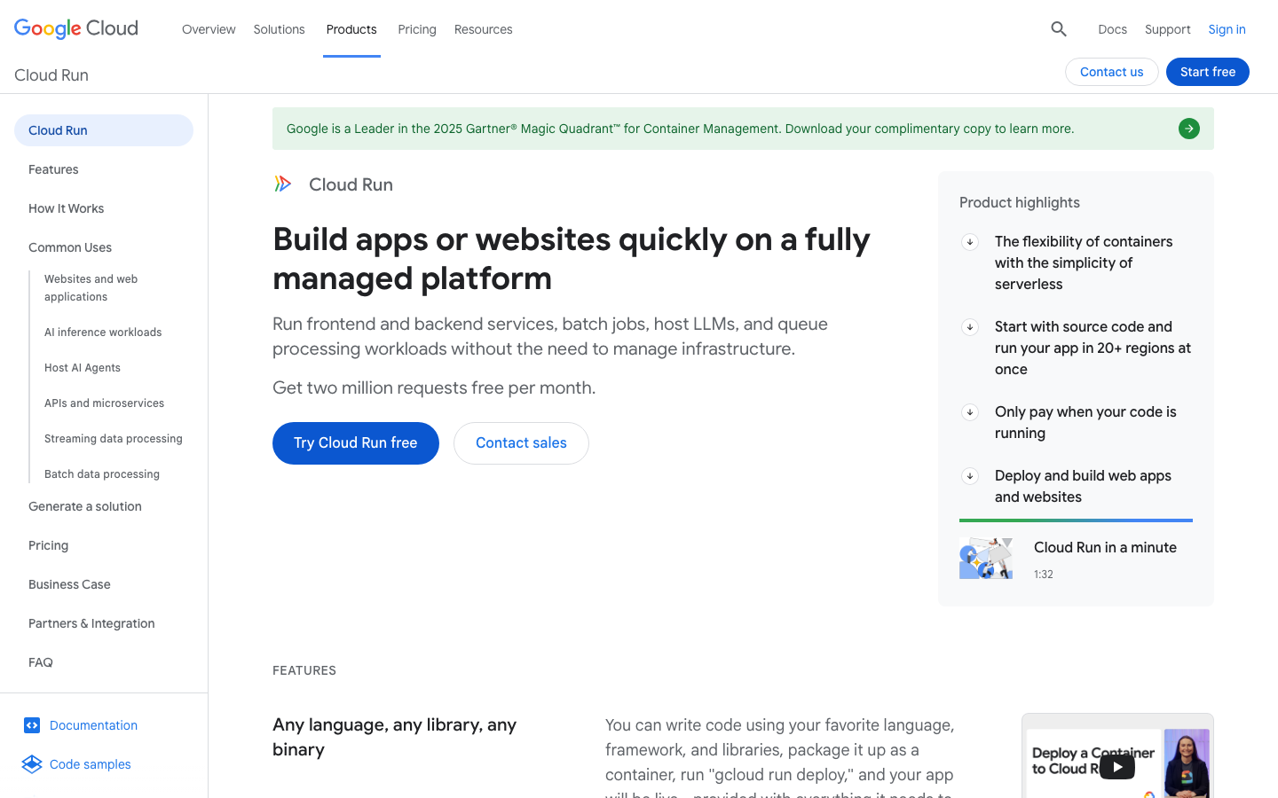The width and height of the screenshot is (1278, 798).
Task: Click the Cloud Run product logo icon
Action: [x=283, y=184]
